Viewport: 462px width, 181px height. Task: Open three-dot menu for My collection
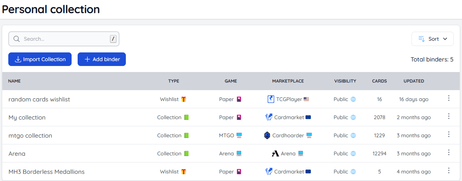tap(448, 117)
